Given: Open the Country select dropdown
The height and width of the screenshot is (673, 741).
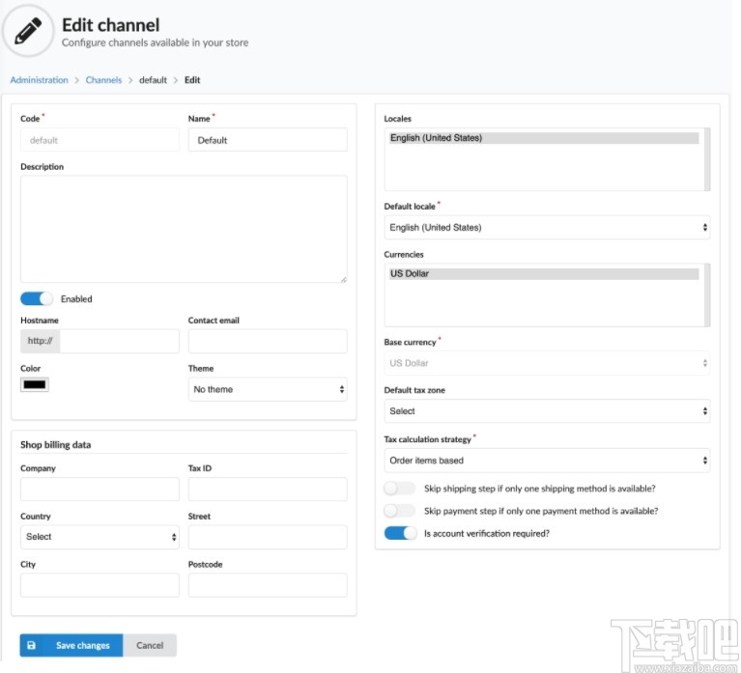Looking at the screenshot, I should (x=100, y=536).
